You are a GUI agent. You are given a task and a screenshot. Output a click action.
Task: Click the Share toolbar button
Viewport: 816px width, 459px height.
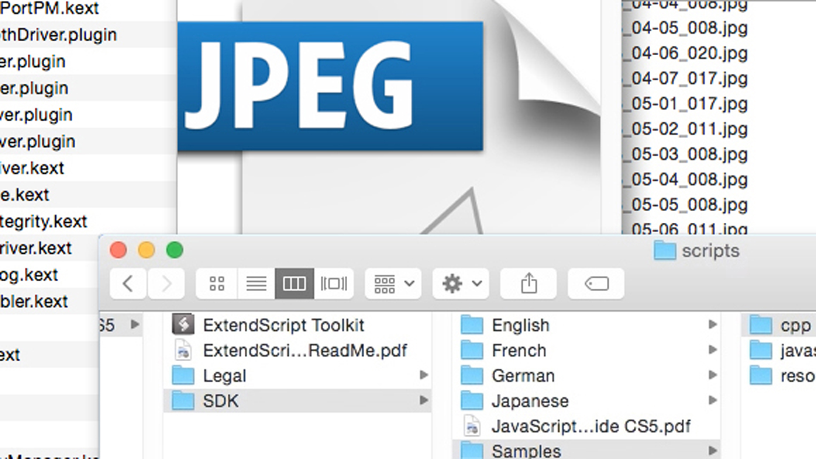click(529, 283)
